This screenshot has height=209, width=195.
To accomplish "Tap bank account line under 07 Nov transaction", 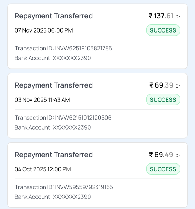I will [53, 58].
